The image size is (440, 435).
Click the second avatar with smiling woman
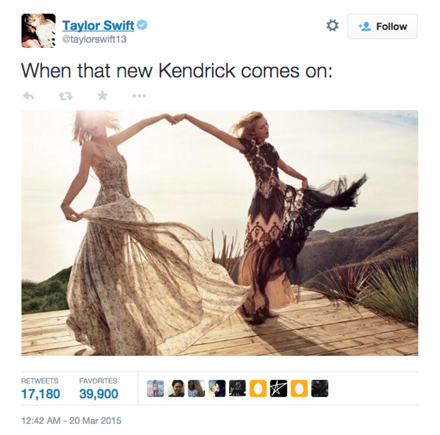[x=176, y=388]
